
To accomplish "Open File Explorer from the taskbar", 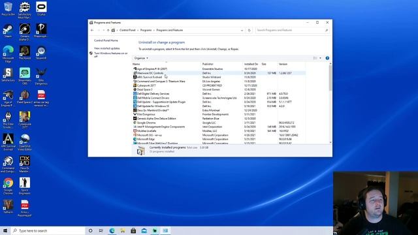I will [x=123, y=230].
